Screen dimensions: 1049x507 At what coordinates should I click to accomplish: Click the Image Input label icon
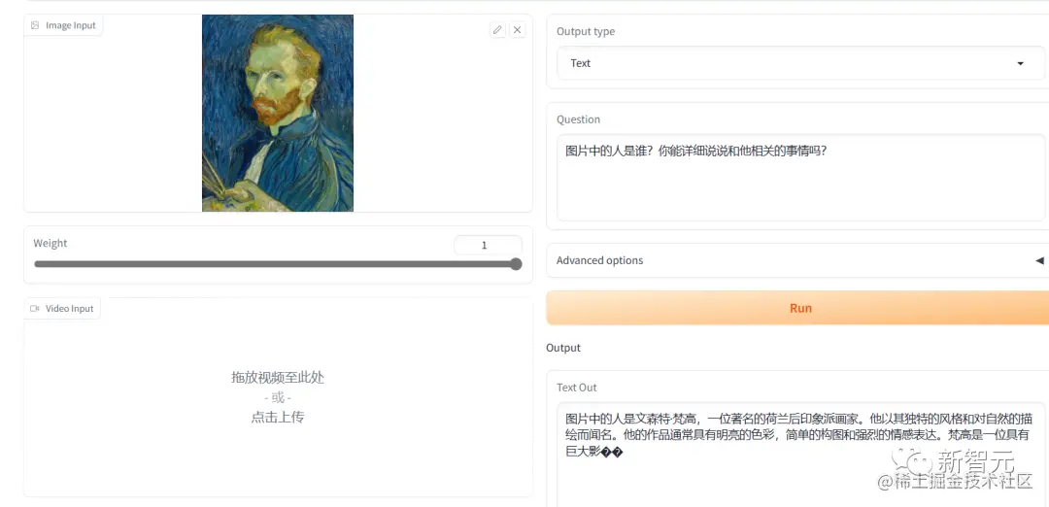(35, 25)
